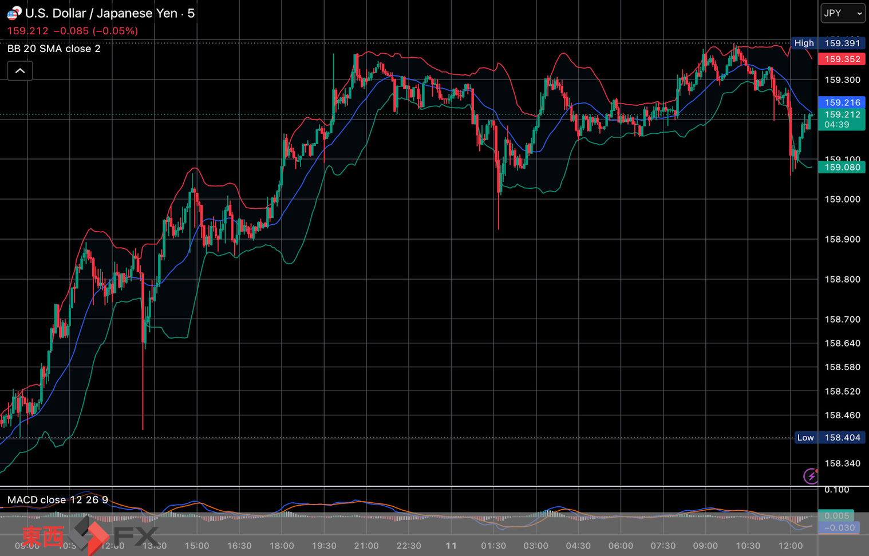Click the 09:00 marker near chart end
This screenshot has height=556, width=869.
(705, 546)
